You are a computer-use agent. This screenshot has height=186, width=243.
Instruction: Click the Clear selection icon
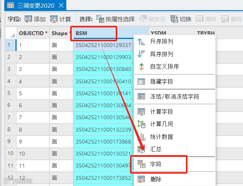(x=199, y=19)
